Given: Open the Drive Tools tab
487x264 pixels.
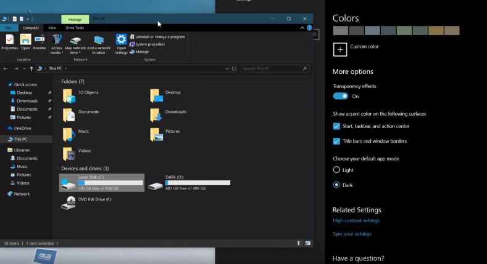Looking at the screenshot, I should click(75, 28).
